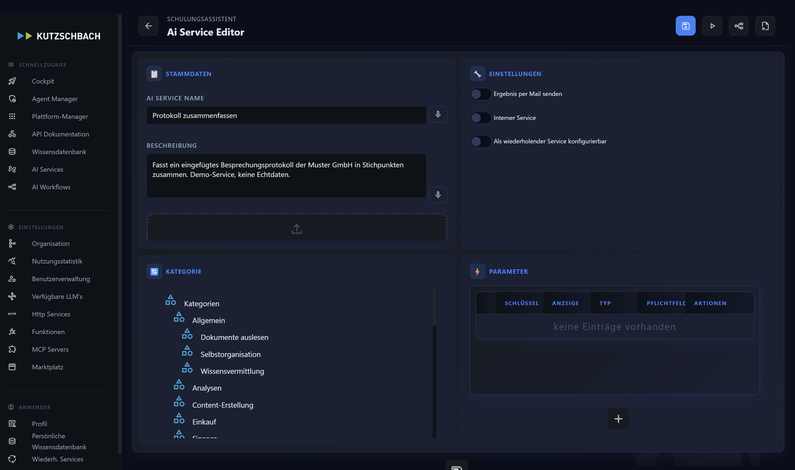
Task: Click the Aktionen column header
Action: click(710, 303)
